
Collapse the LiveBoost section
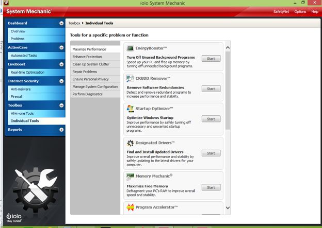(61, 64)
